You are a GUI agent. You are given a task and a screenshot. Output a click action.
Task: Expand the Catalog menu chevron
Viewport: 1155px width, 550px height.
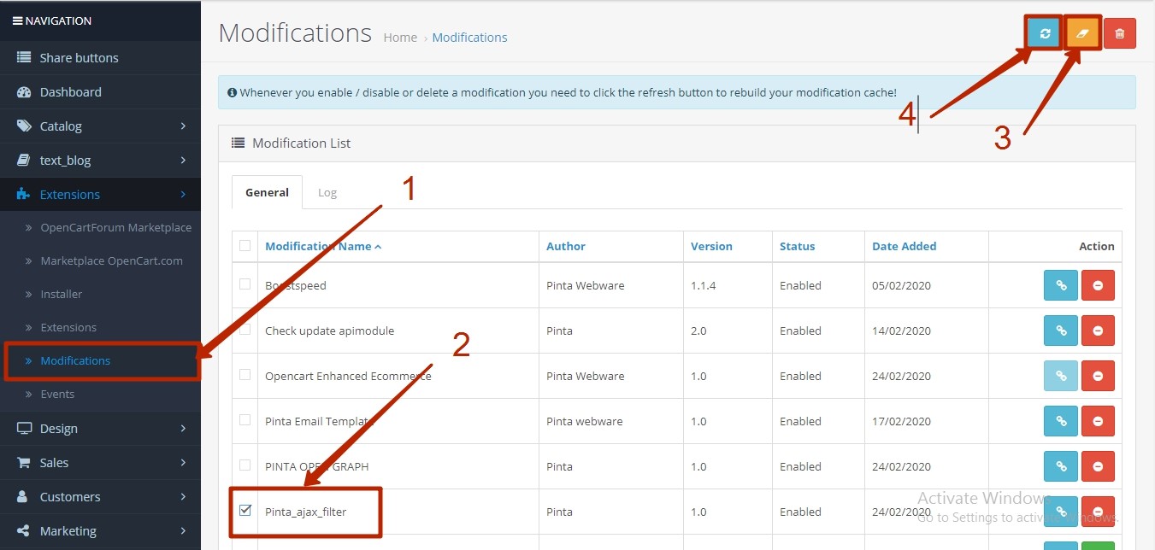tap(183, 126)
